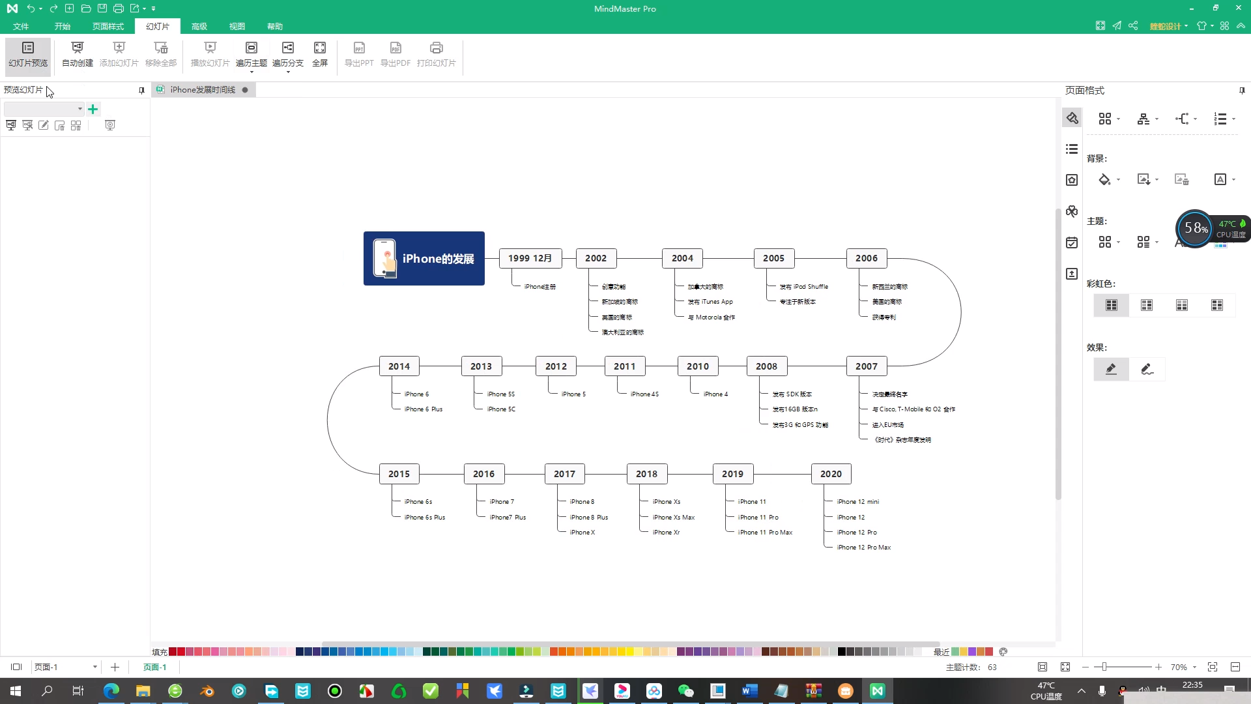Enable the second 效果 style option
The image size is (1251, 704).
pos(1147,369)
